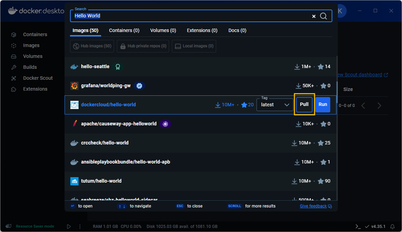Click the sponsored OSS badge on apache/causeway-app-helloworld

[165, 124]
